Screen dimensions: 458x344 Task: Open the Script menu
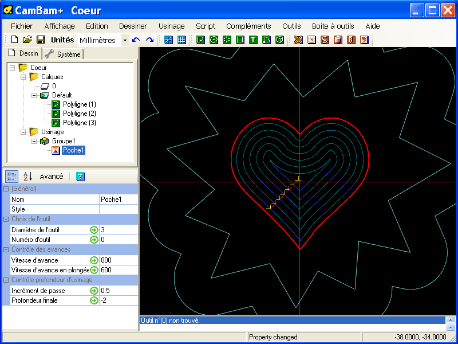(x=206, y=26)
